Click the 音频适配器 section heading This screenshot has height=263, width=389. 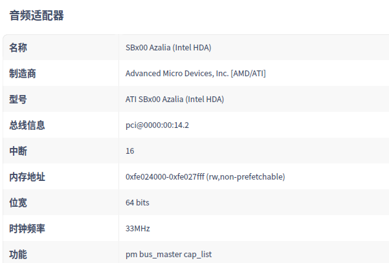tap(36, 16)
